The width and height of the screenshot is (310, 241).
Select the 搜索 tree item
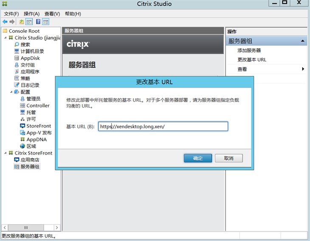(25, 44)
